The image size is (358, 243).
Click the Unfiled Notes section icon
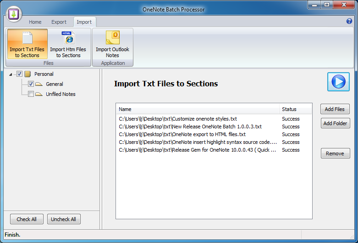tap(39, 94)
